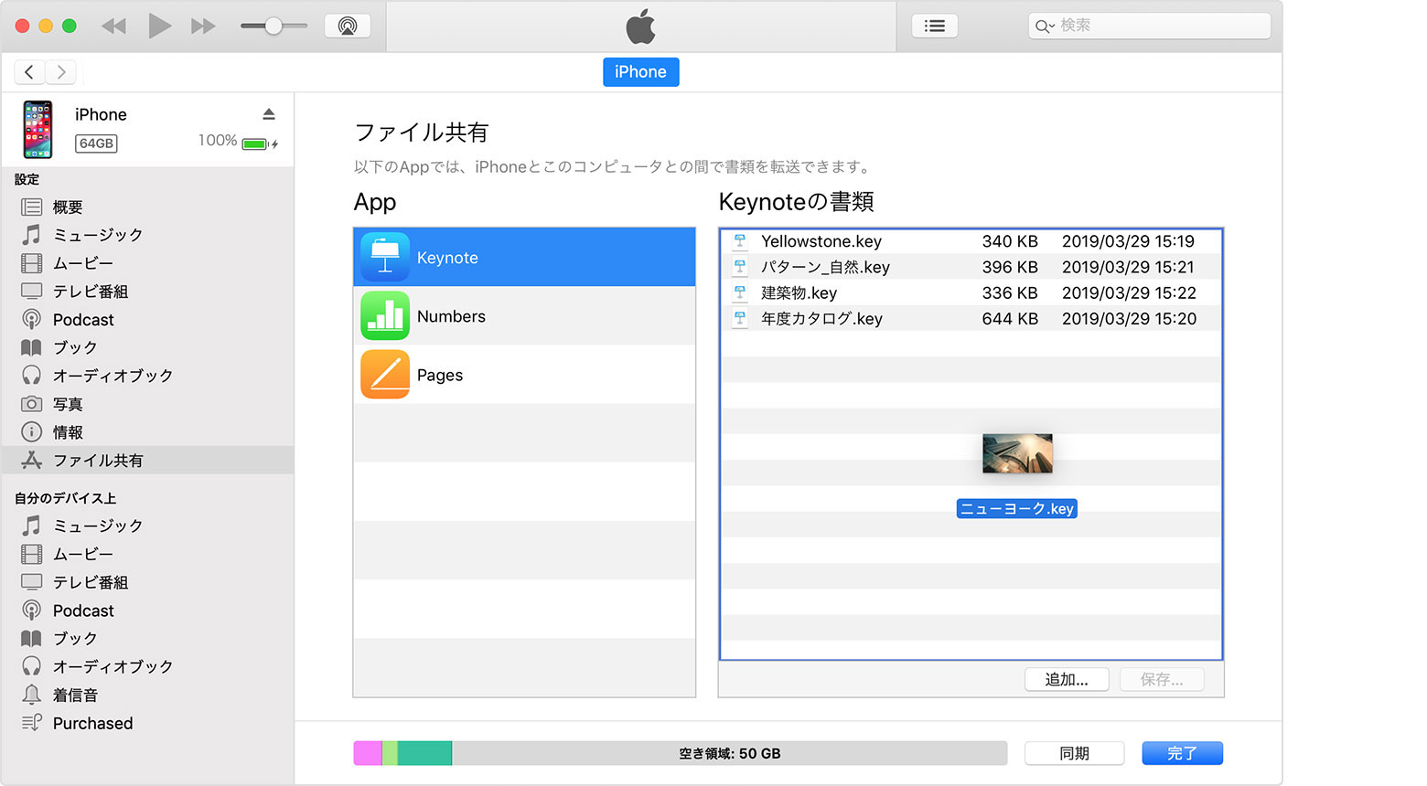Click the pink segment of the storage bar
The height and width of the screenshot is (786, 1427).
368,753
